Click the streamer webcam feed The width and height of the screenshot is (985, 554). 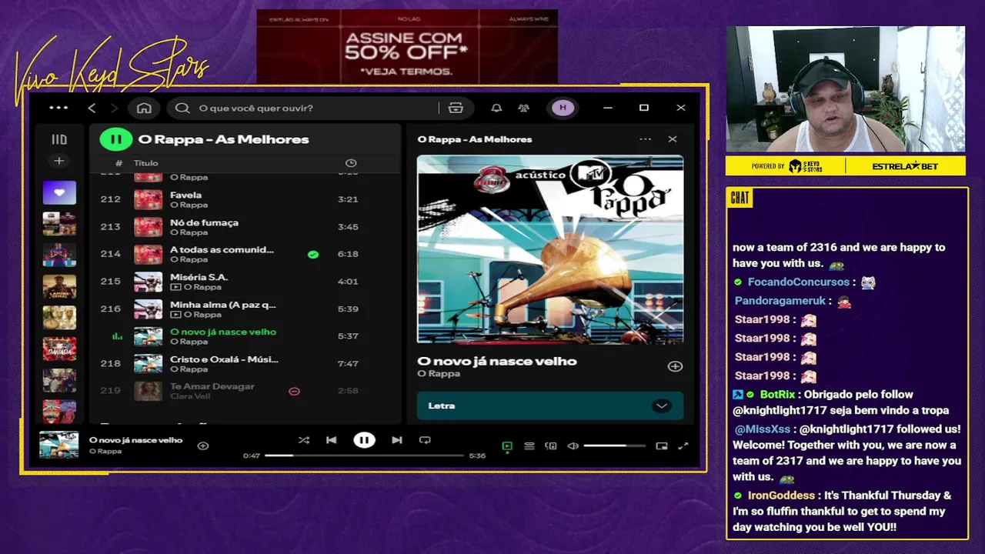click(846, 89)
